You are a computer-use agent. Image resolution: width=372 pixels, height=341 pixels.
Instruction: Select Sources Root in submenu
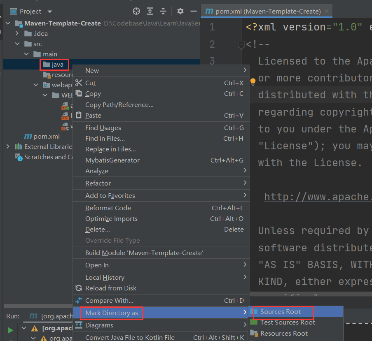(x=281, y=312)
